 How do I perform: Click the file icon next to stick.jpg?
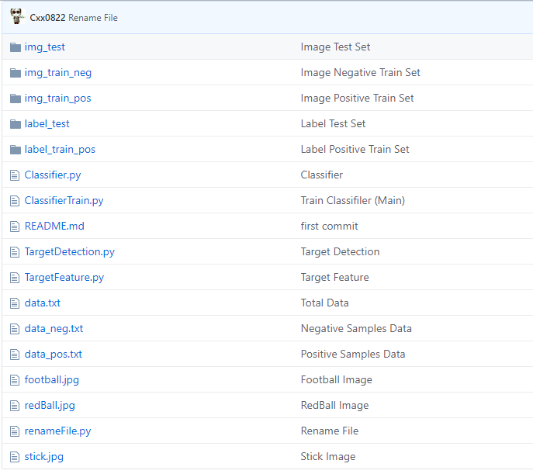point(15,457)
